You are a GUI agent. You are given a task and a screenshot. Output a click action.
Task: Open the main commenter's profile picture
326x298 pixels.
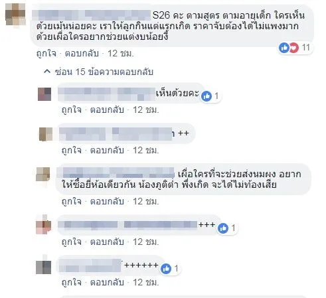(15, 14)
